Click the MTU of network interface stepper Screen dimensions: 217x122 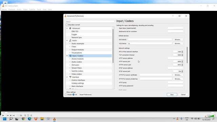[x=182, y=52]
